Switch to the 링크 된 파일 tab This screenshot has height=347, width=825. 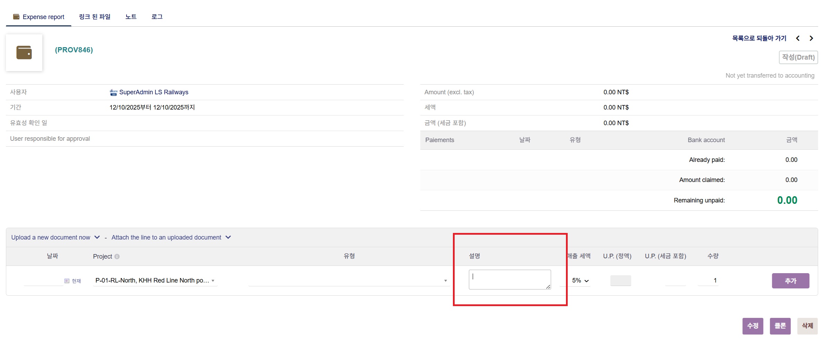[95, 17]
